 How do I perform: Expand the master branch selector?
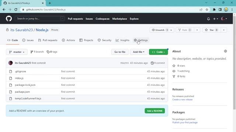(x=17, y=52)
